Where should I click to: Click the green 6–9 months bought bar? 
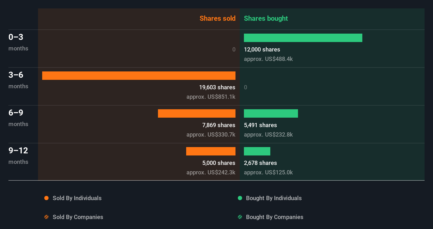271,113
